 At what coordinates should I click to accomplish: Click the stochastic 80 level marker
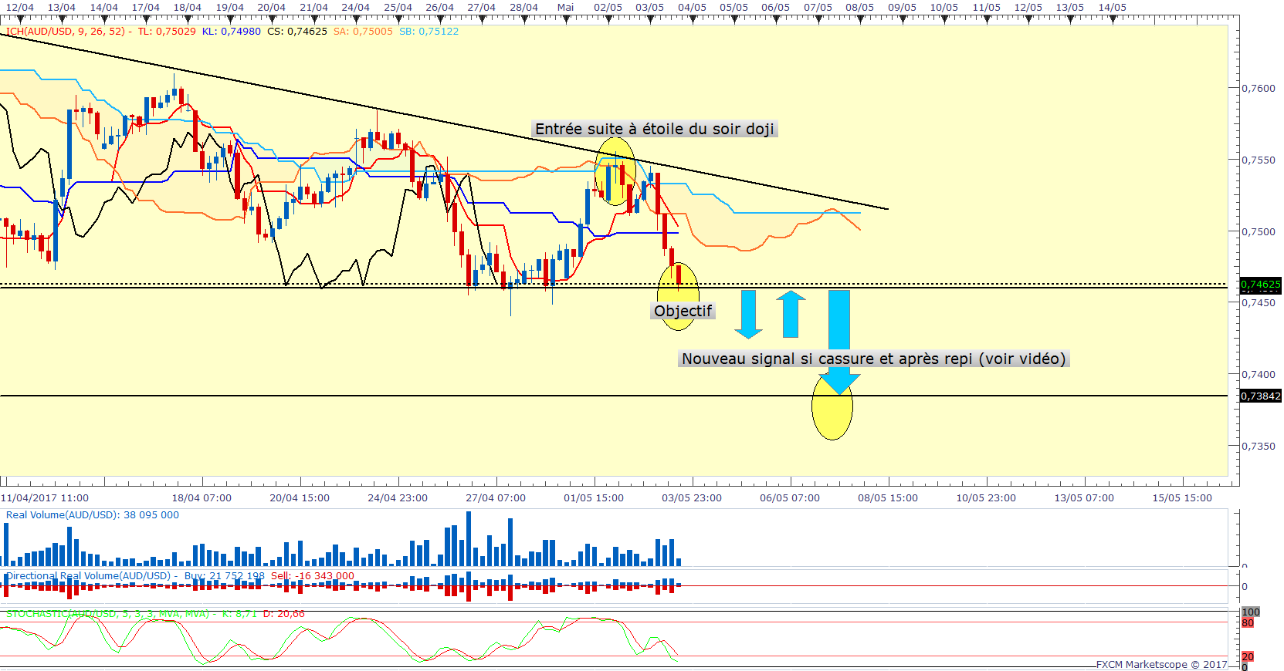[1248, 622]
